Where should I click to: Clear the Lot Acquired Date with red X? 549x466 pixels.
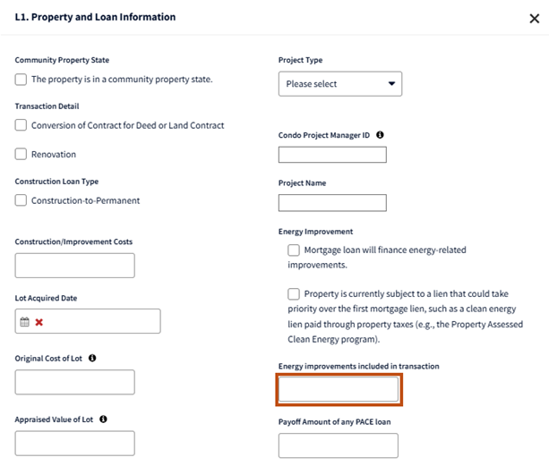pyautogui.click(x=39, y=322)
